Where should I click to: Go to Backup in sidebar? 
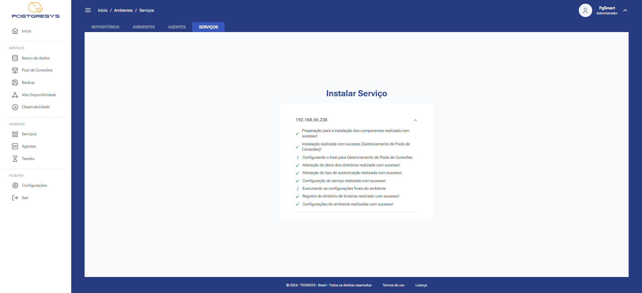point(28,83)
